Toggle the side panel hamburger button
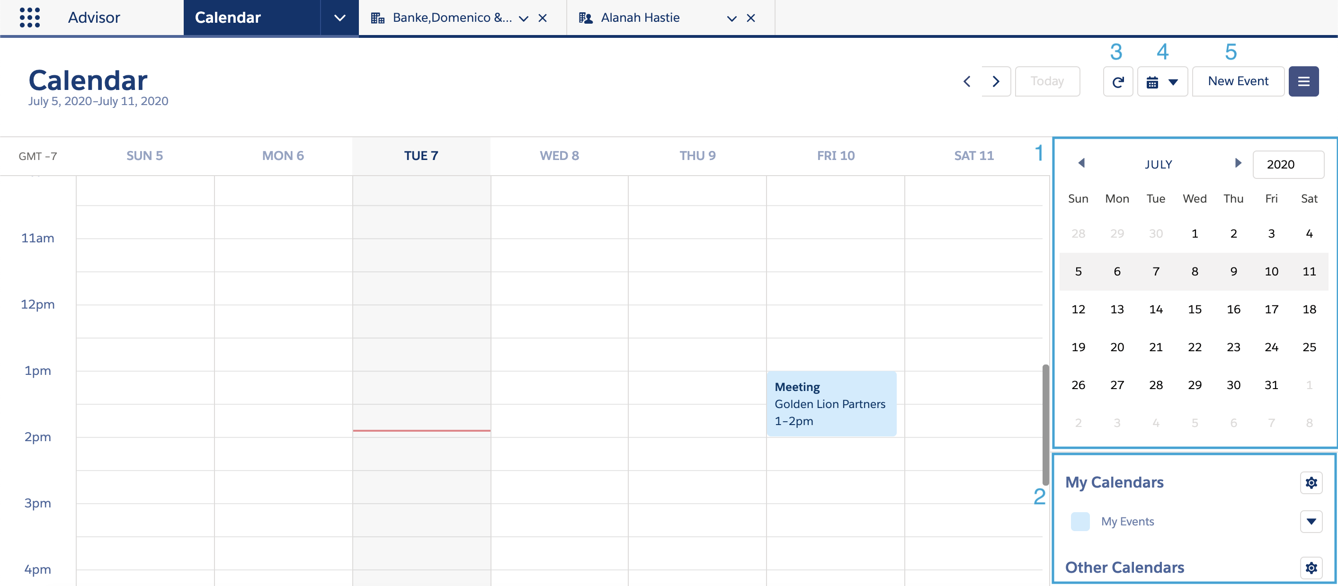This screenshot has height=586, width=1338. [x=1303, y=81]
